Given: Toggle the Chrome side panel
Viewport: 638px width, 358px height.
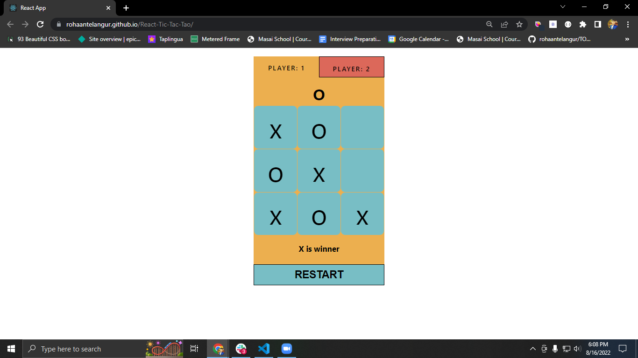Looking at the screenshot, I should pyautogui.click(x=598, y=24).
